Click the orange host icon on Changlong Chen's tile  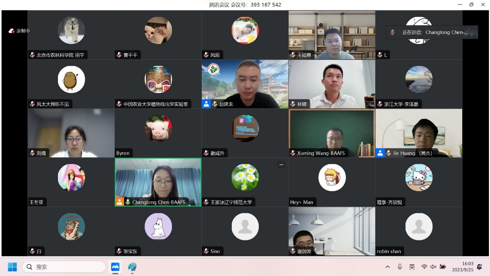click(x=119, y=202)
